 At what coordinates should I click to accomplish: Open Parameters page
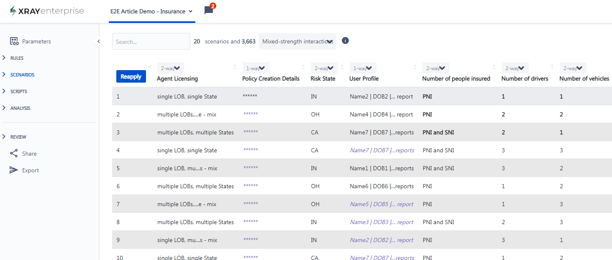36,41
